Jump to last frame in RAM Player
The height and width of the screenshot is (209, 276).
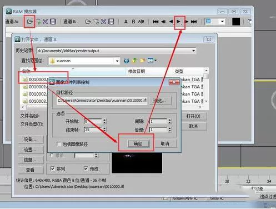coord(194,22)
